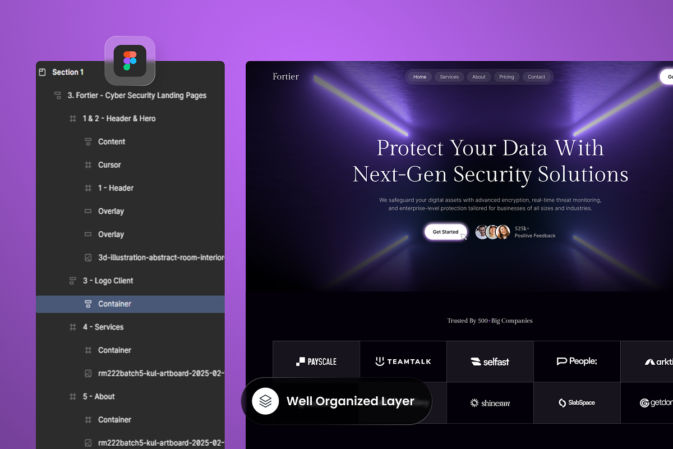Select the 5 - About layer
Screen dimensions: 673x449
tap(130, 396)
